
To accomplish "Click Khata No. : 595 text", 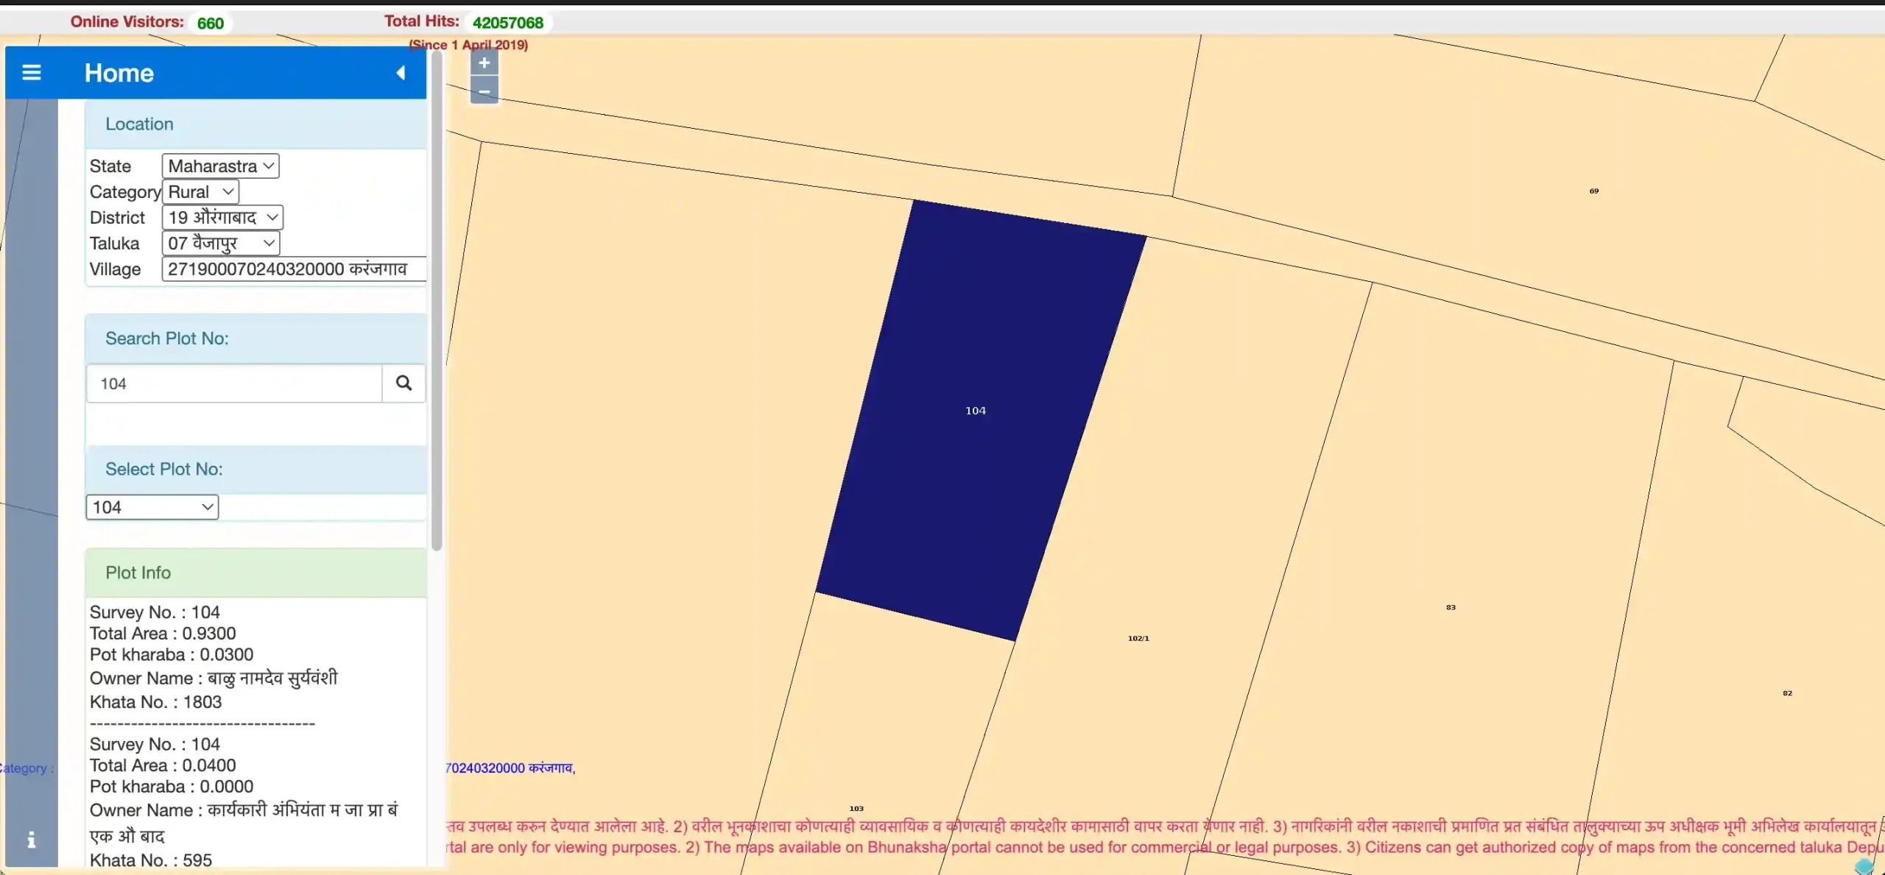I will pyautogui.click(x=150, y=860).
